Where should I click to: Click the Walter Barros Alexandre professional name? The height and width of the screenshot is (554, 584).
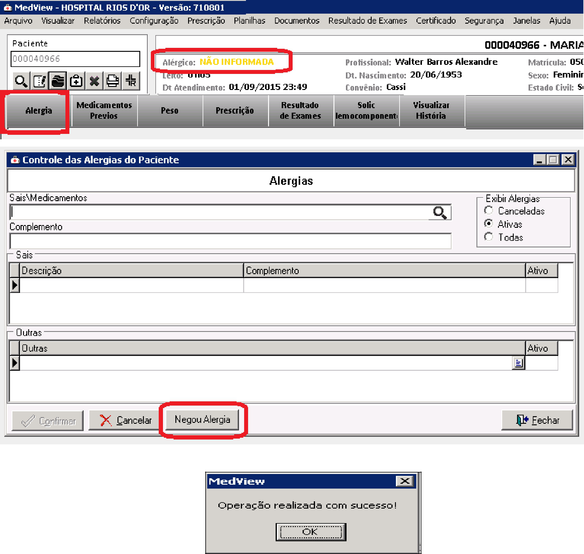click(x=446, y=62)
